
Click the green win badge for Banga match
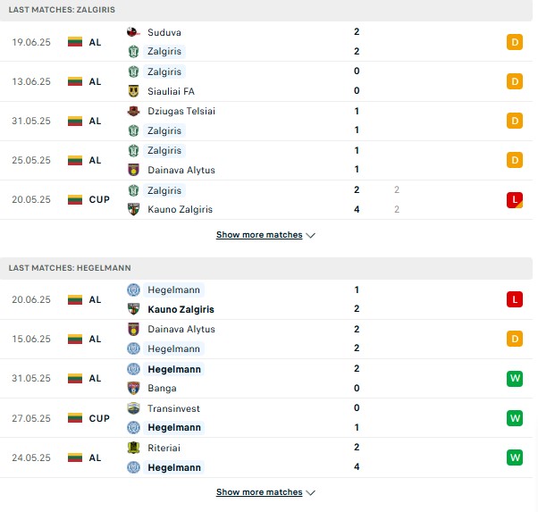(515, 379)
